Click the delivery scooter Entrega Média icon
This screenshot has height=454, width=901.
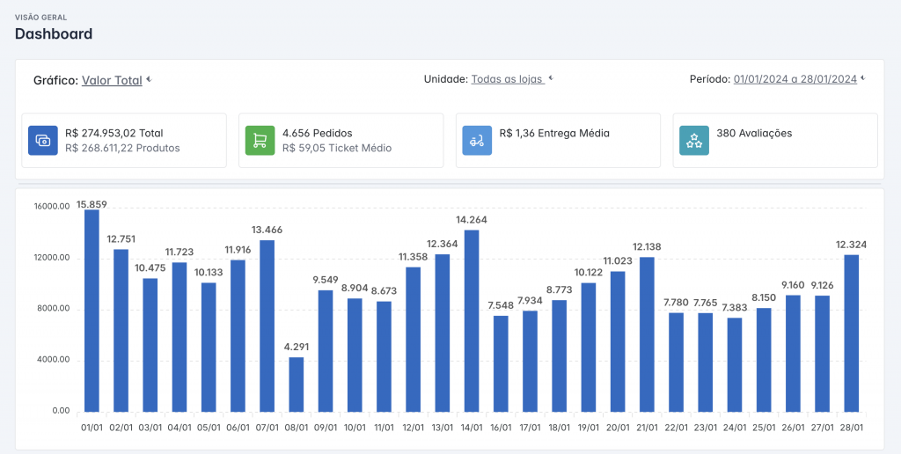pyautogui.click(x=477, y=141)
